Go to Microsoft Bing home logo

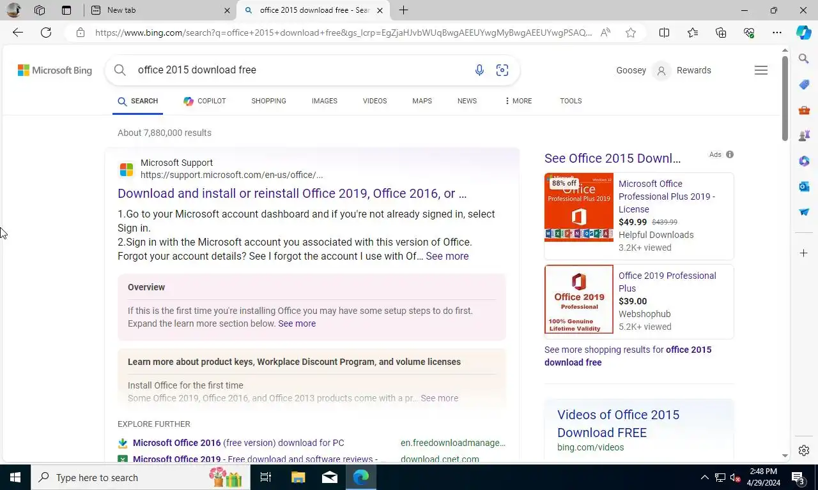pyautogui.click(x=55, y=70)
